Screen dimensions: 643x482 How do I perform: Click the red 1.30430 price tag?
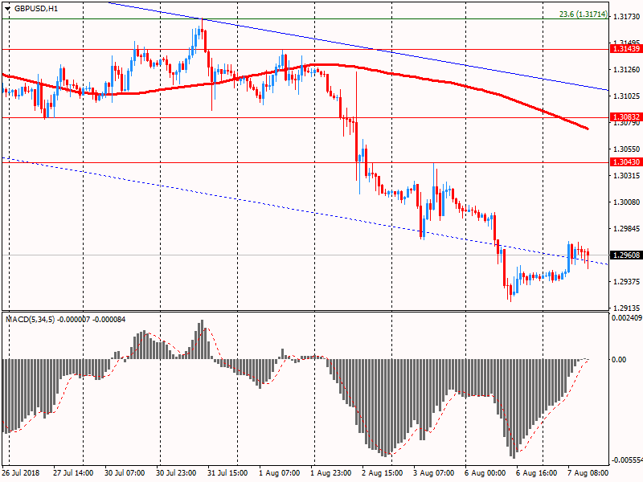625,162
